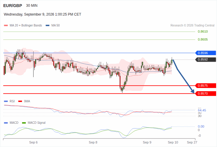Screen dimensions: 217x147
Task: Click the green MACD Signal legend marker
Action: 24,123
